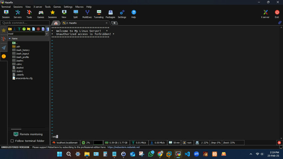This screenshot has width=283, height=159.
Task: Open the Terminal menu
Action: coord(6,7)
